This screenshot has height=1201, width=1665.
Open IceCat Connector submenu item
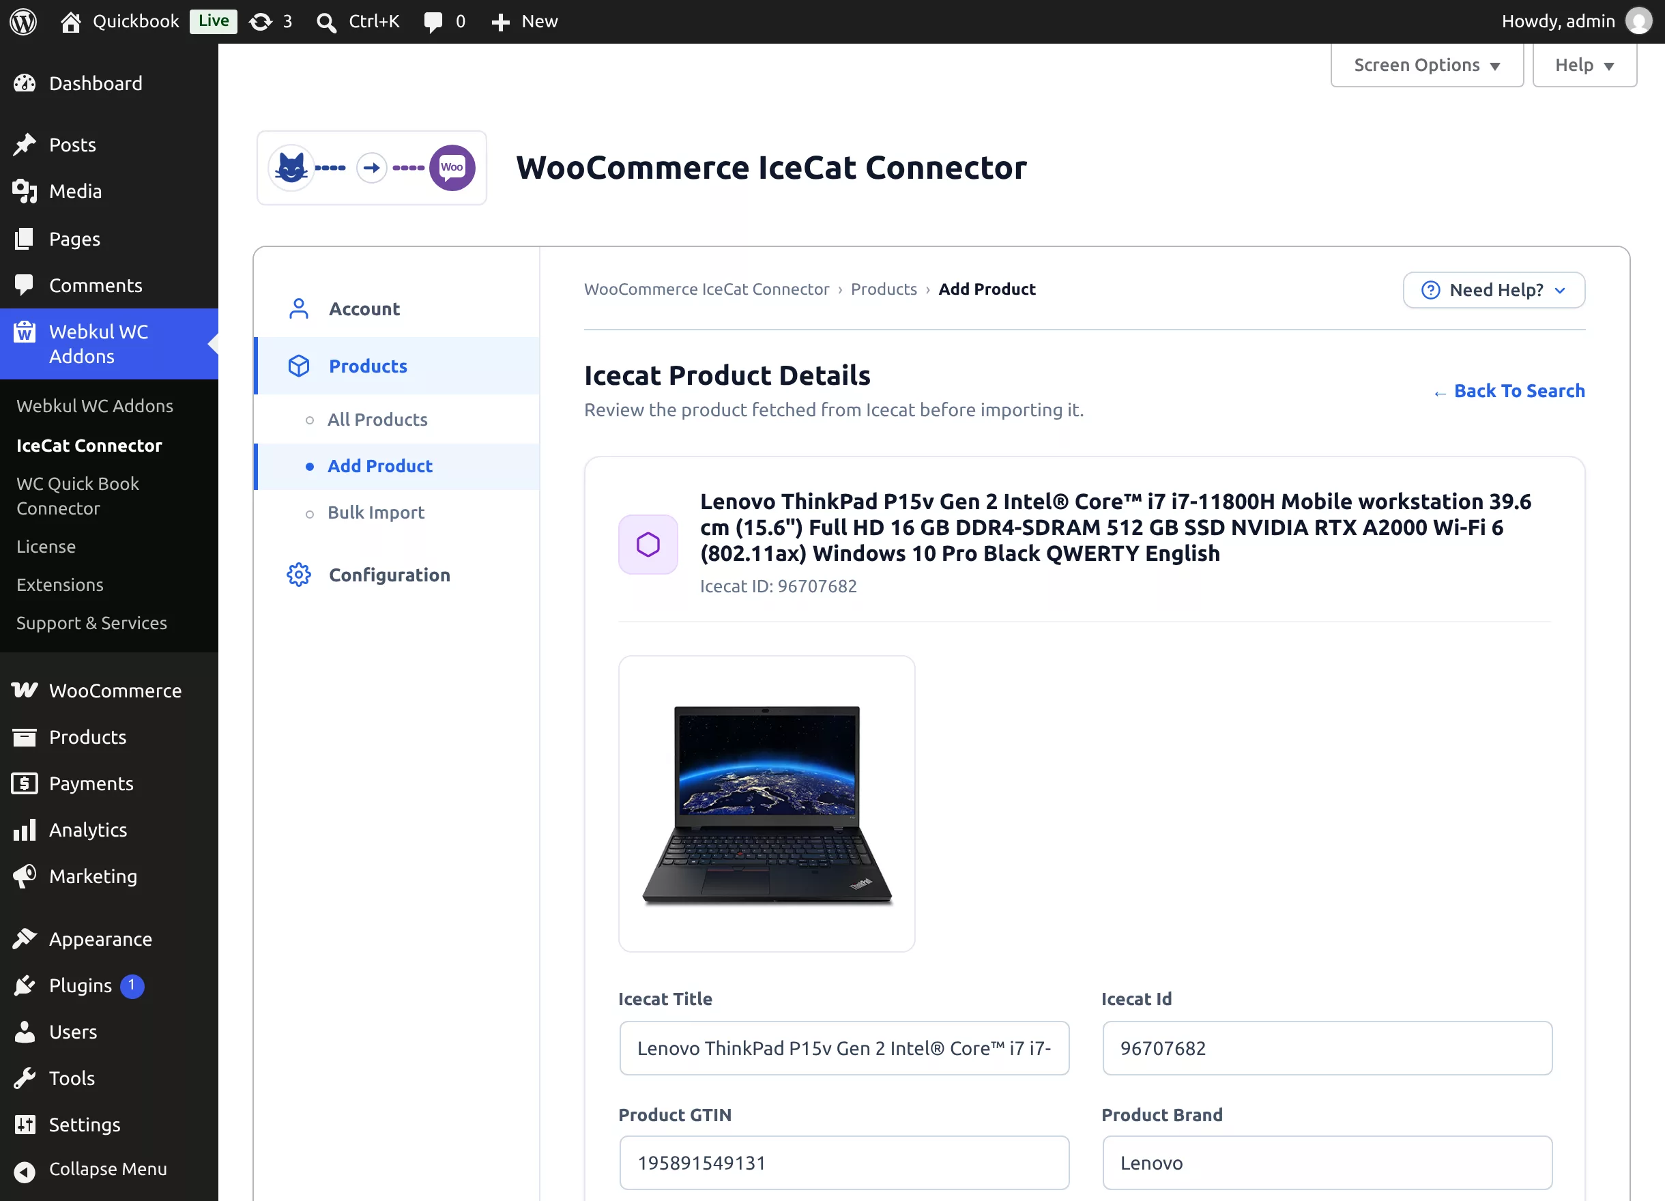tap(89, 445)
